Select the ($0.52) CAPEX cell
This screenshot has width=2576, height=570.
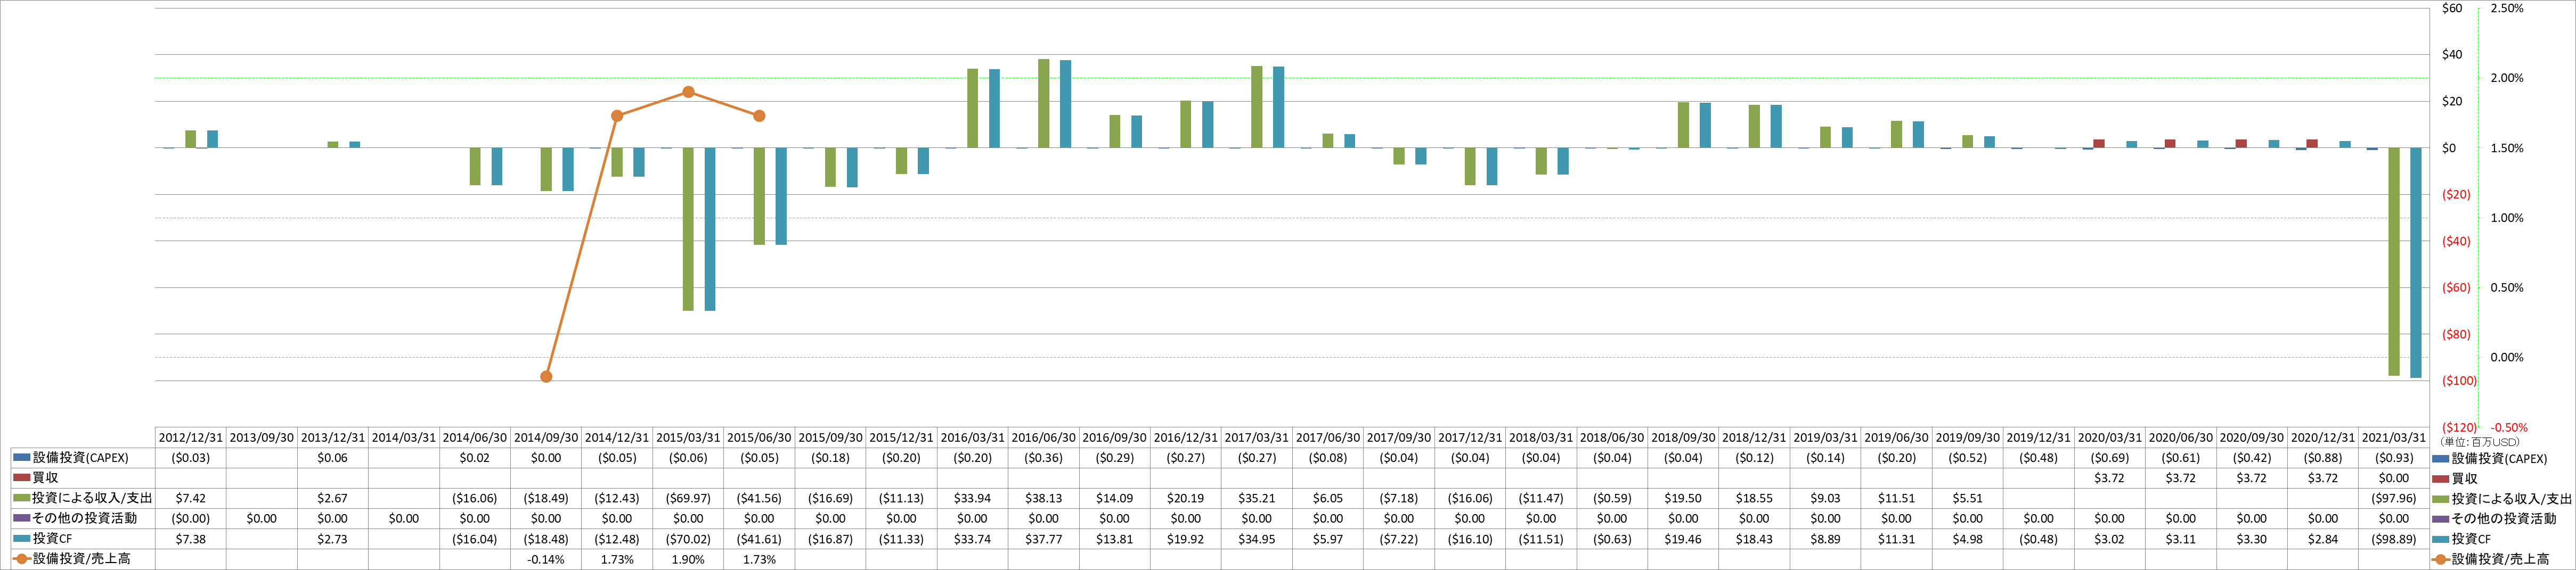coord(1967,458)
